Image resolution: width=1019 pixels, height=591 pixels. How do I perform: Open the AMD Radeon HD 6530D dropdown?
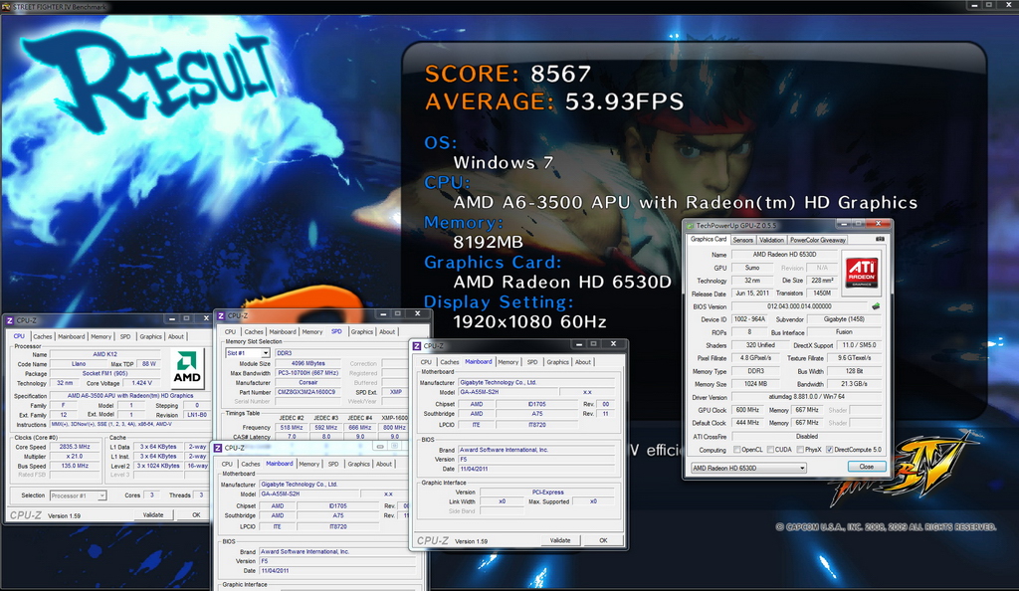coord(748,468)
